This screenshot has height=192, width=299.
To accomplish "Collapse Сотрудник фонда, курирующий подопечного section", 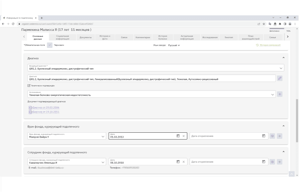I will tap(284, 152).
